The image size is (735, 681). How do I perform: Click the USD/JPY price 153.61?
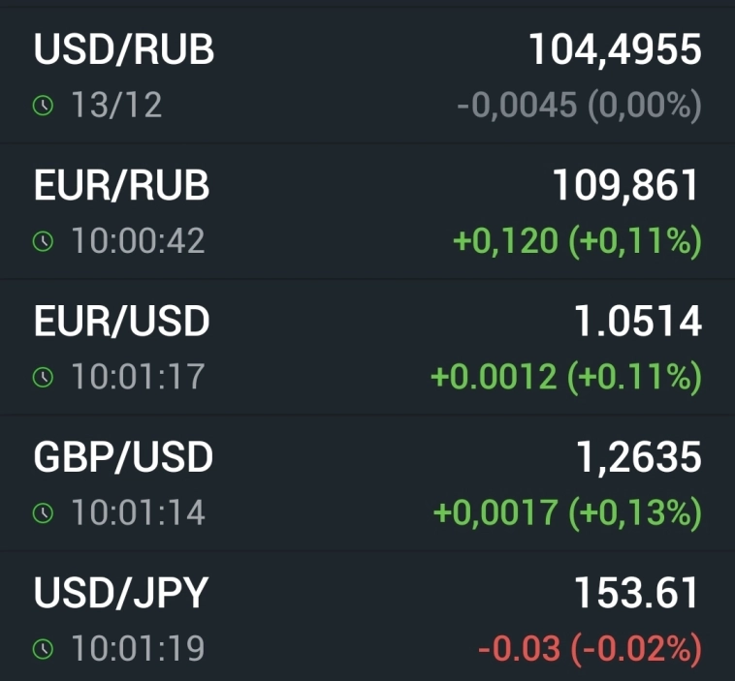coord(637,594)
